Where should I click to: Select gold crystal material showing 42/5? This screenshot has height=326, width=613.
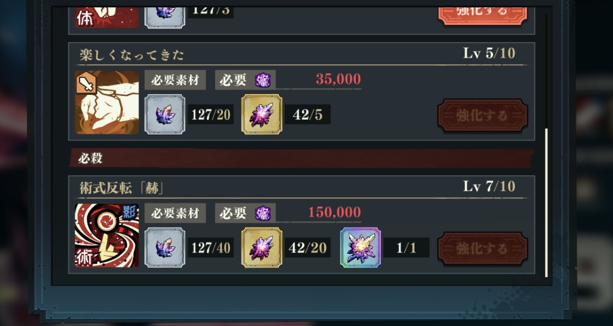262,114
